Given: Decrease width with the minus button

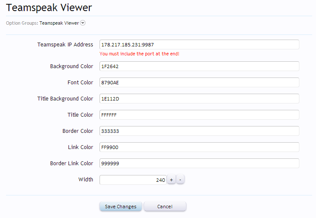Looking at the screenshot, I should 180,180.
